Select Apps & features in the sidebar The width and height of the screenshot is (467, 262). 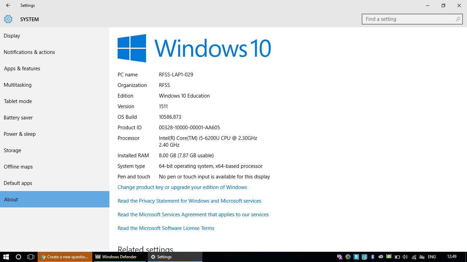[x=55, y=68]
